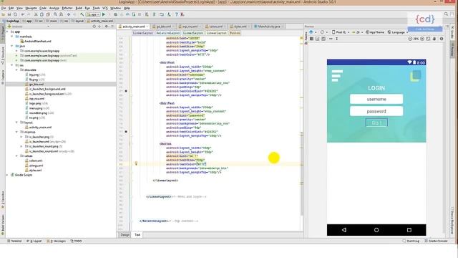Open the Refactor menu
458x258 pixels.
[x=67, y=8]
